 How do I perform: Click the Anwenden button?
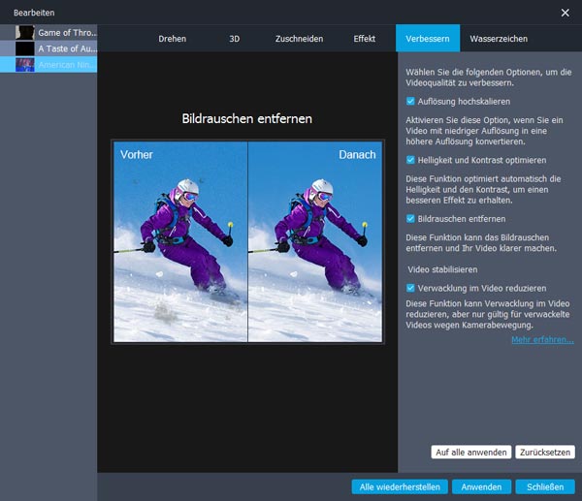tap(482, 486)
